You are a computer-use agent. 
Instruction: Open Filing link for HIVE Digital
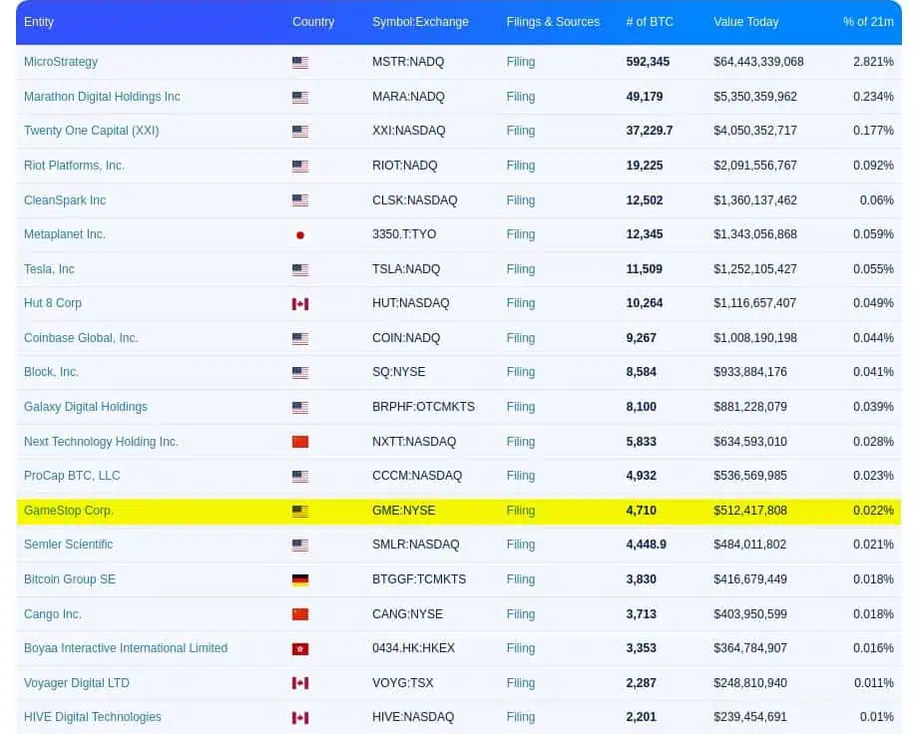[521, 717]
